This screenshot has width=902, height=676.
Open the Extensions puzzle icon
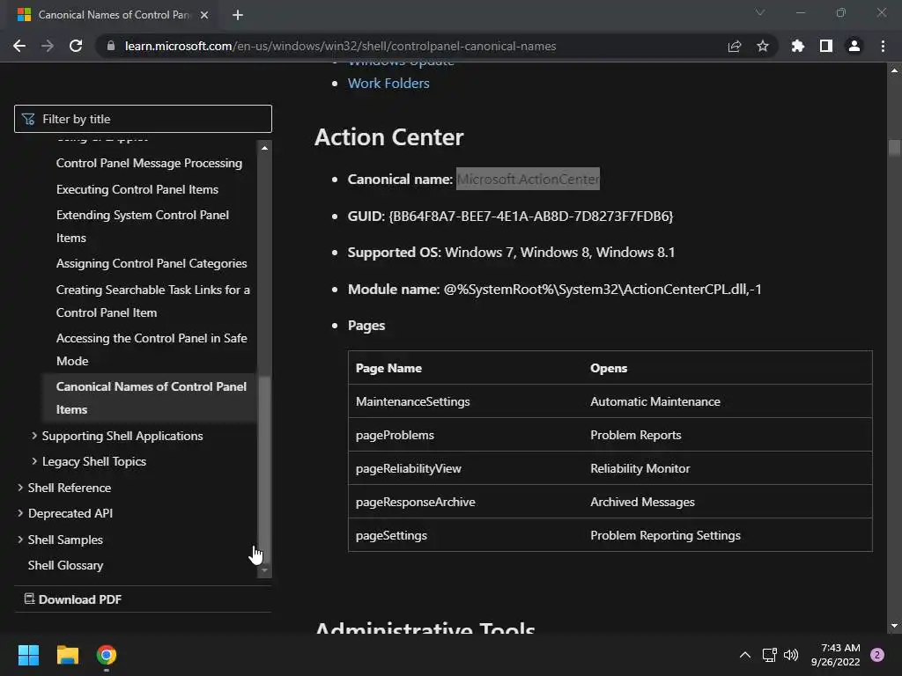[x=798, y=46]
